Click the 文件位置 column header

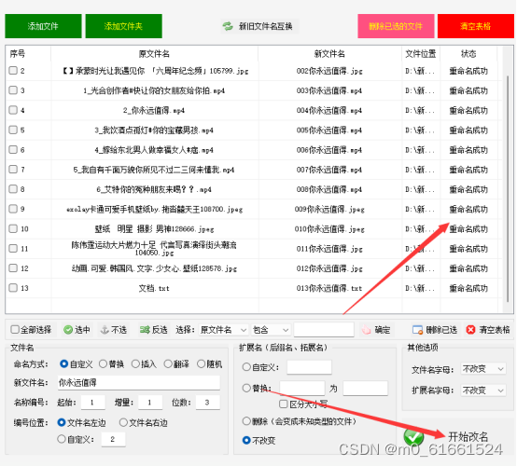421,54
